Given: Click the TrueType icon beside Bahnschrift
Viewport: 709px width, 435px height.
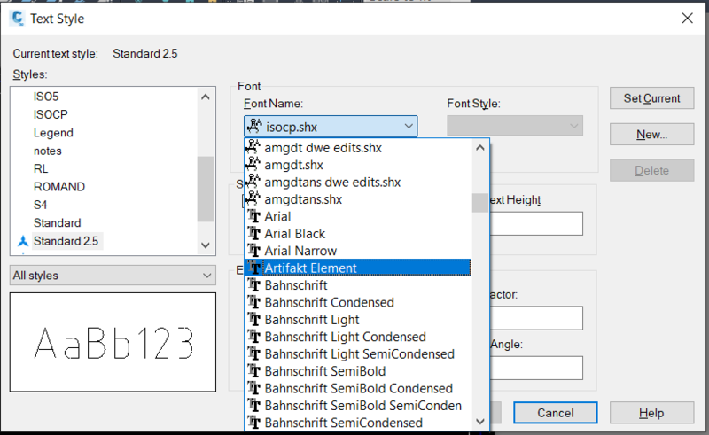Looking at the screenshot, I should [x=254, y=285].
